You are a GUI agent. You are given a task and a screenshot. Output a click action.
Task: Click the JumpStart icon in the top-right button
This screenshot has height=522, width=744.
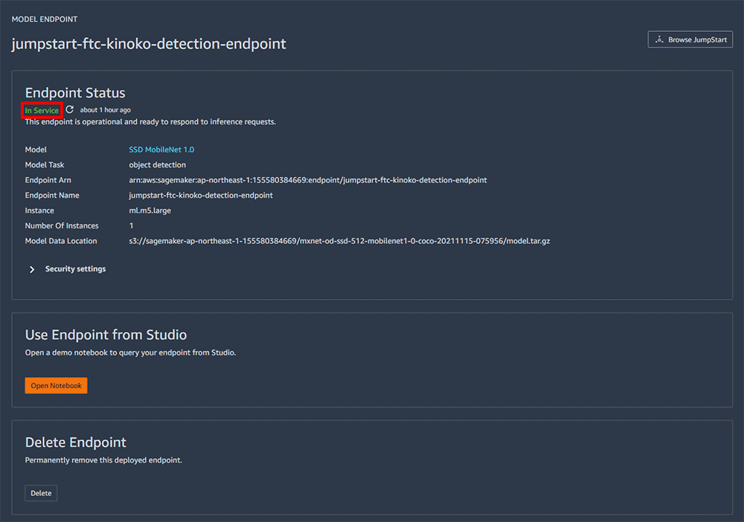pyautogui.click(x=659, y=39)
